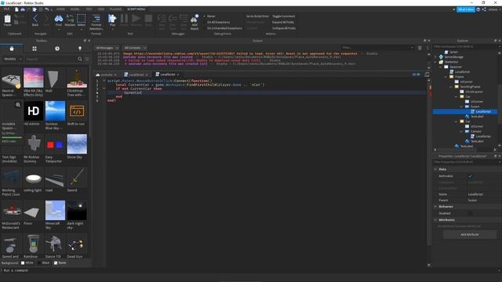Collapse the Attributes properties section
502x282 pixels.
coord(435,220)
